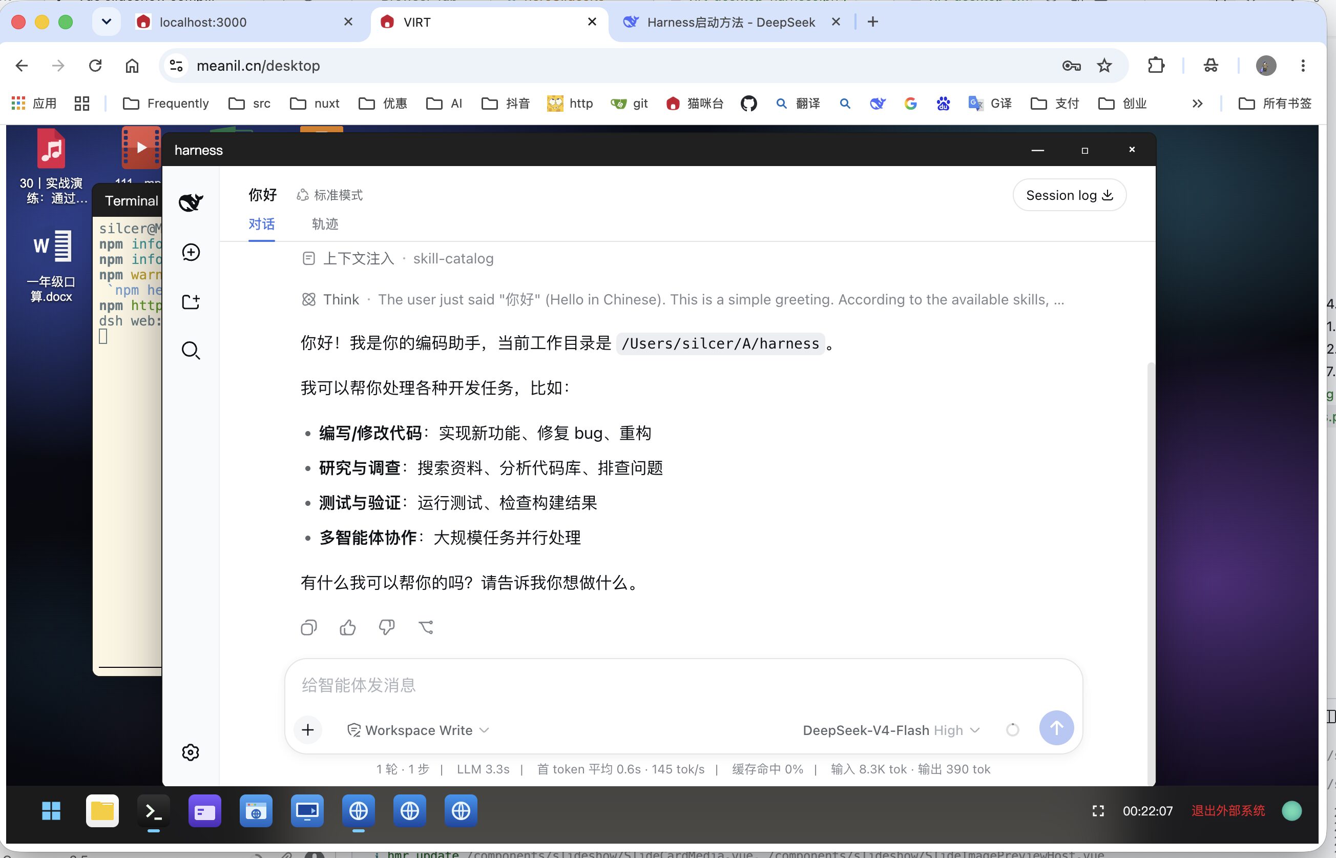Open the browser extensions puzzle icon
1336x858 pixels.
click(x=1156, y=66)
